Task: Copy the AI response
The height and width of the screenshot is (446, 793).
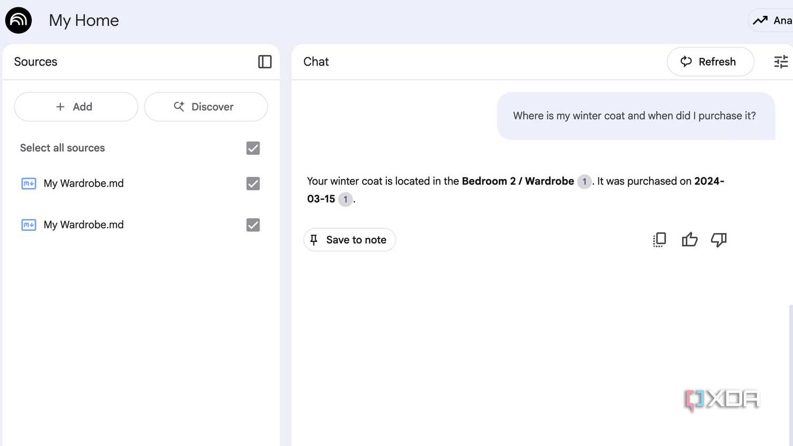Action: click(659, 239)
